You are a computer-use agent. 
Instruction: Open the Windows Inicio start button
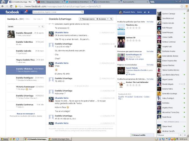[4, 139]
